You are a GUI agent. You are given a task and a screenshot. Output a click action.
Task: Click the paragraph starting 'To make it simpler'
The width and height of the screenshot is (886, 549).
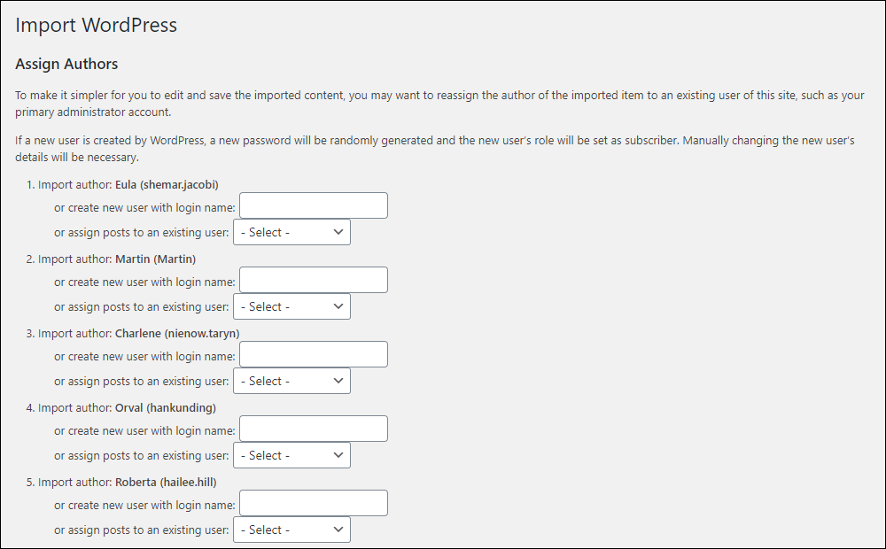tap(439, 104)
